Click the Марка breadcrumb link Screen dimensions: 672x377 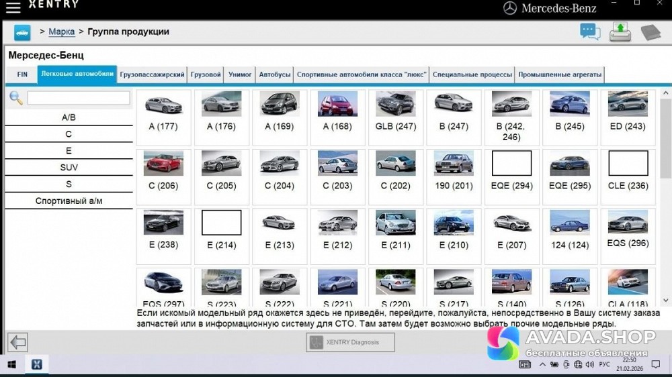tap(62, 32)
